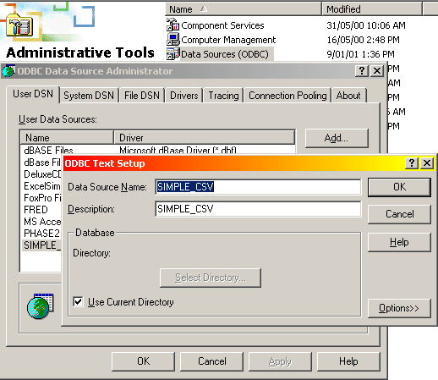The image size is (438, 380).
Task: Click the Data Source Name input field
Action: point(258,187)
